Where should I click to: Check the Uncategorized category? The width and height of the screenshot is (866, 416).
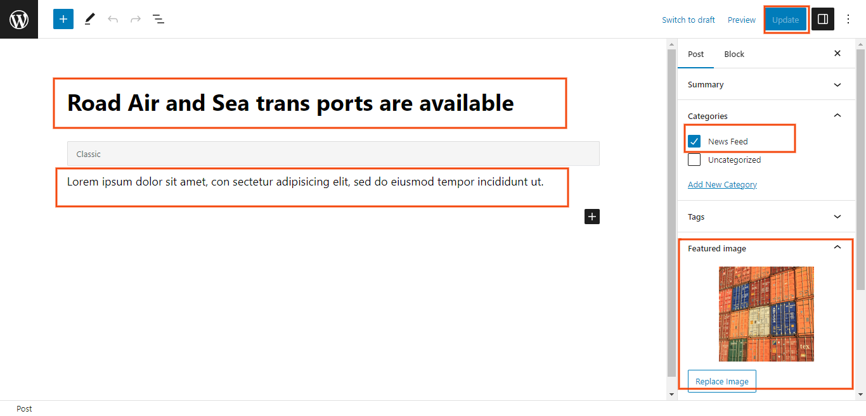[x=694, y=160]
